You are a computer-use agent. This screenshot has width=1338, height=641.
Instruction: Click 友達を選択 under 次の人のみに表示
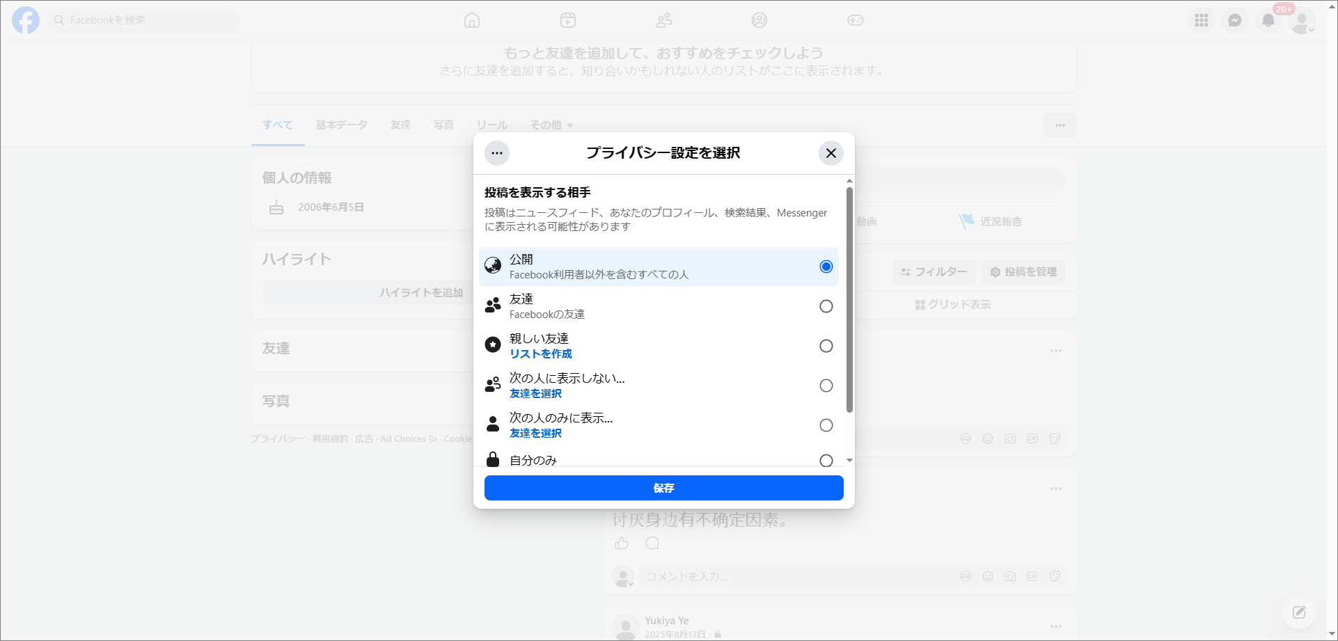pyautogui.click(x=536, y=433)
